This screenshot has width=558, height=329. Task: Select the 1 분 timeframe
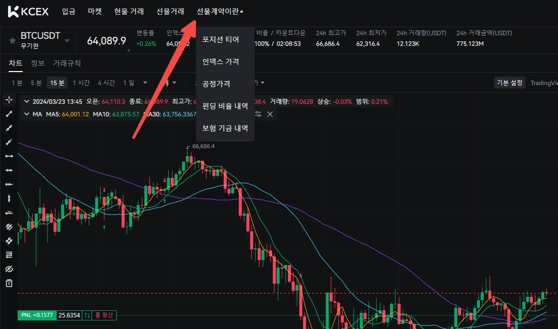coord(17,83)
